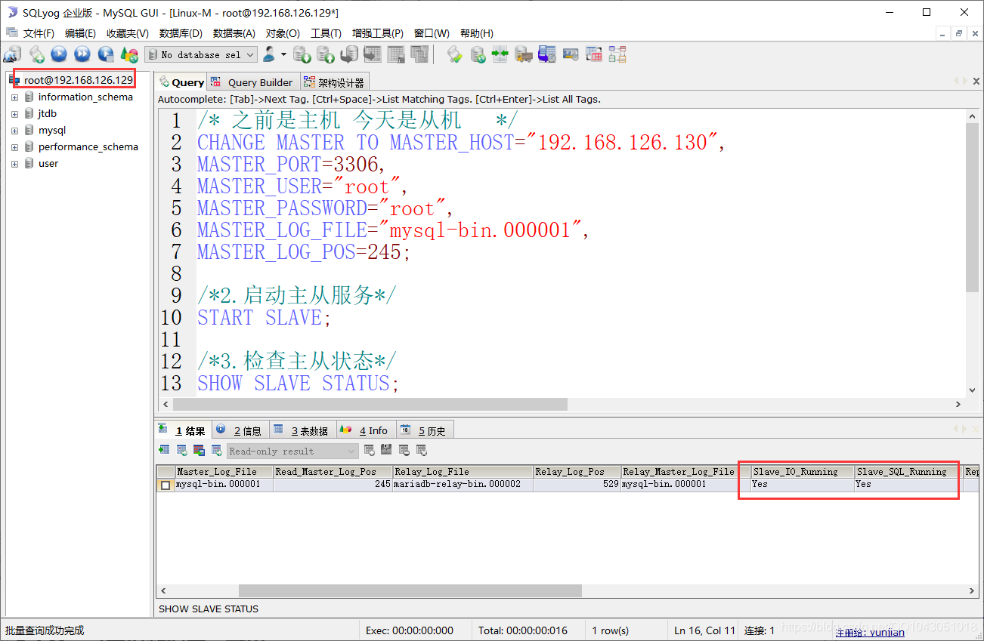The height and width of the screenshot is (641, 984).
Task: Open the 数据库(D) menu
Action: (181, 33)
